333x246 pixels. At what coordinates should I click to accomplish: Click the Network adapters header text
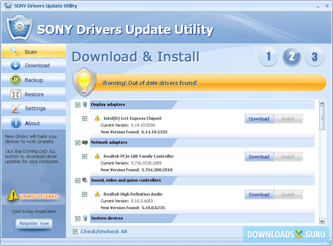click(x=109, y=142)
